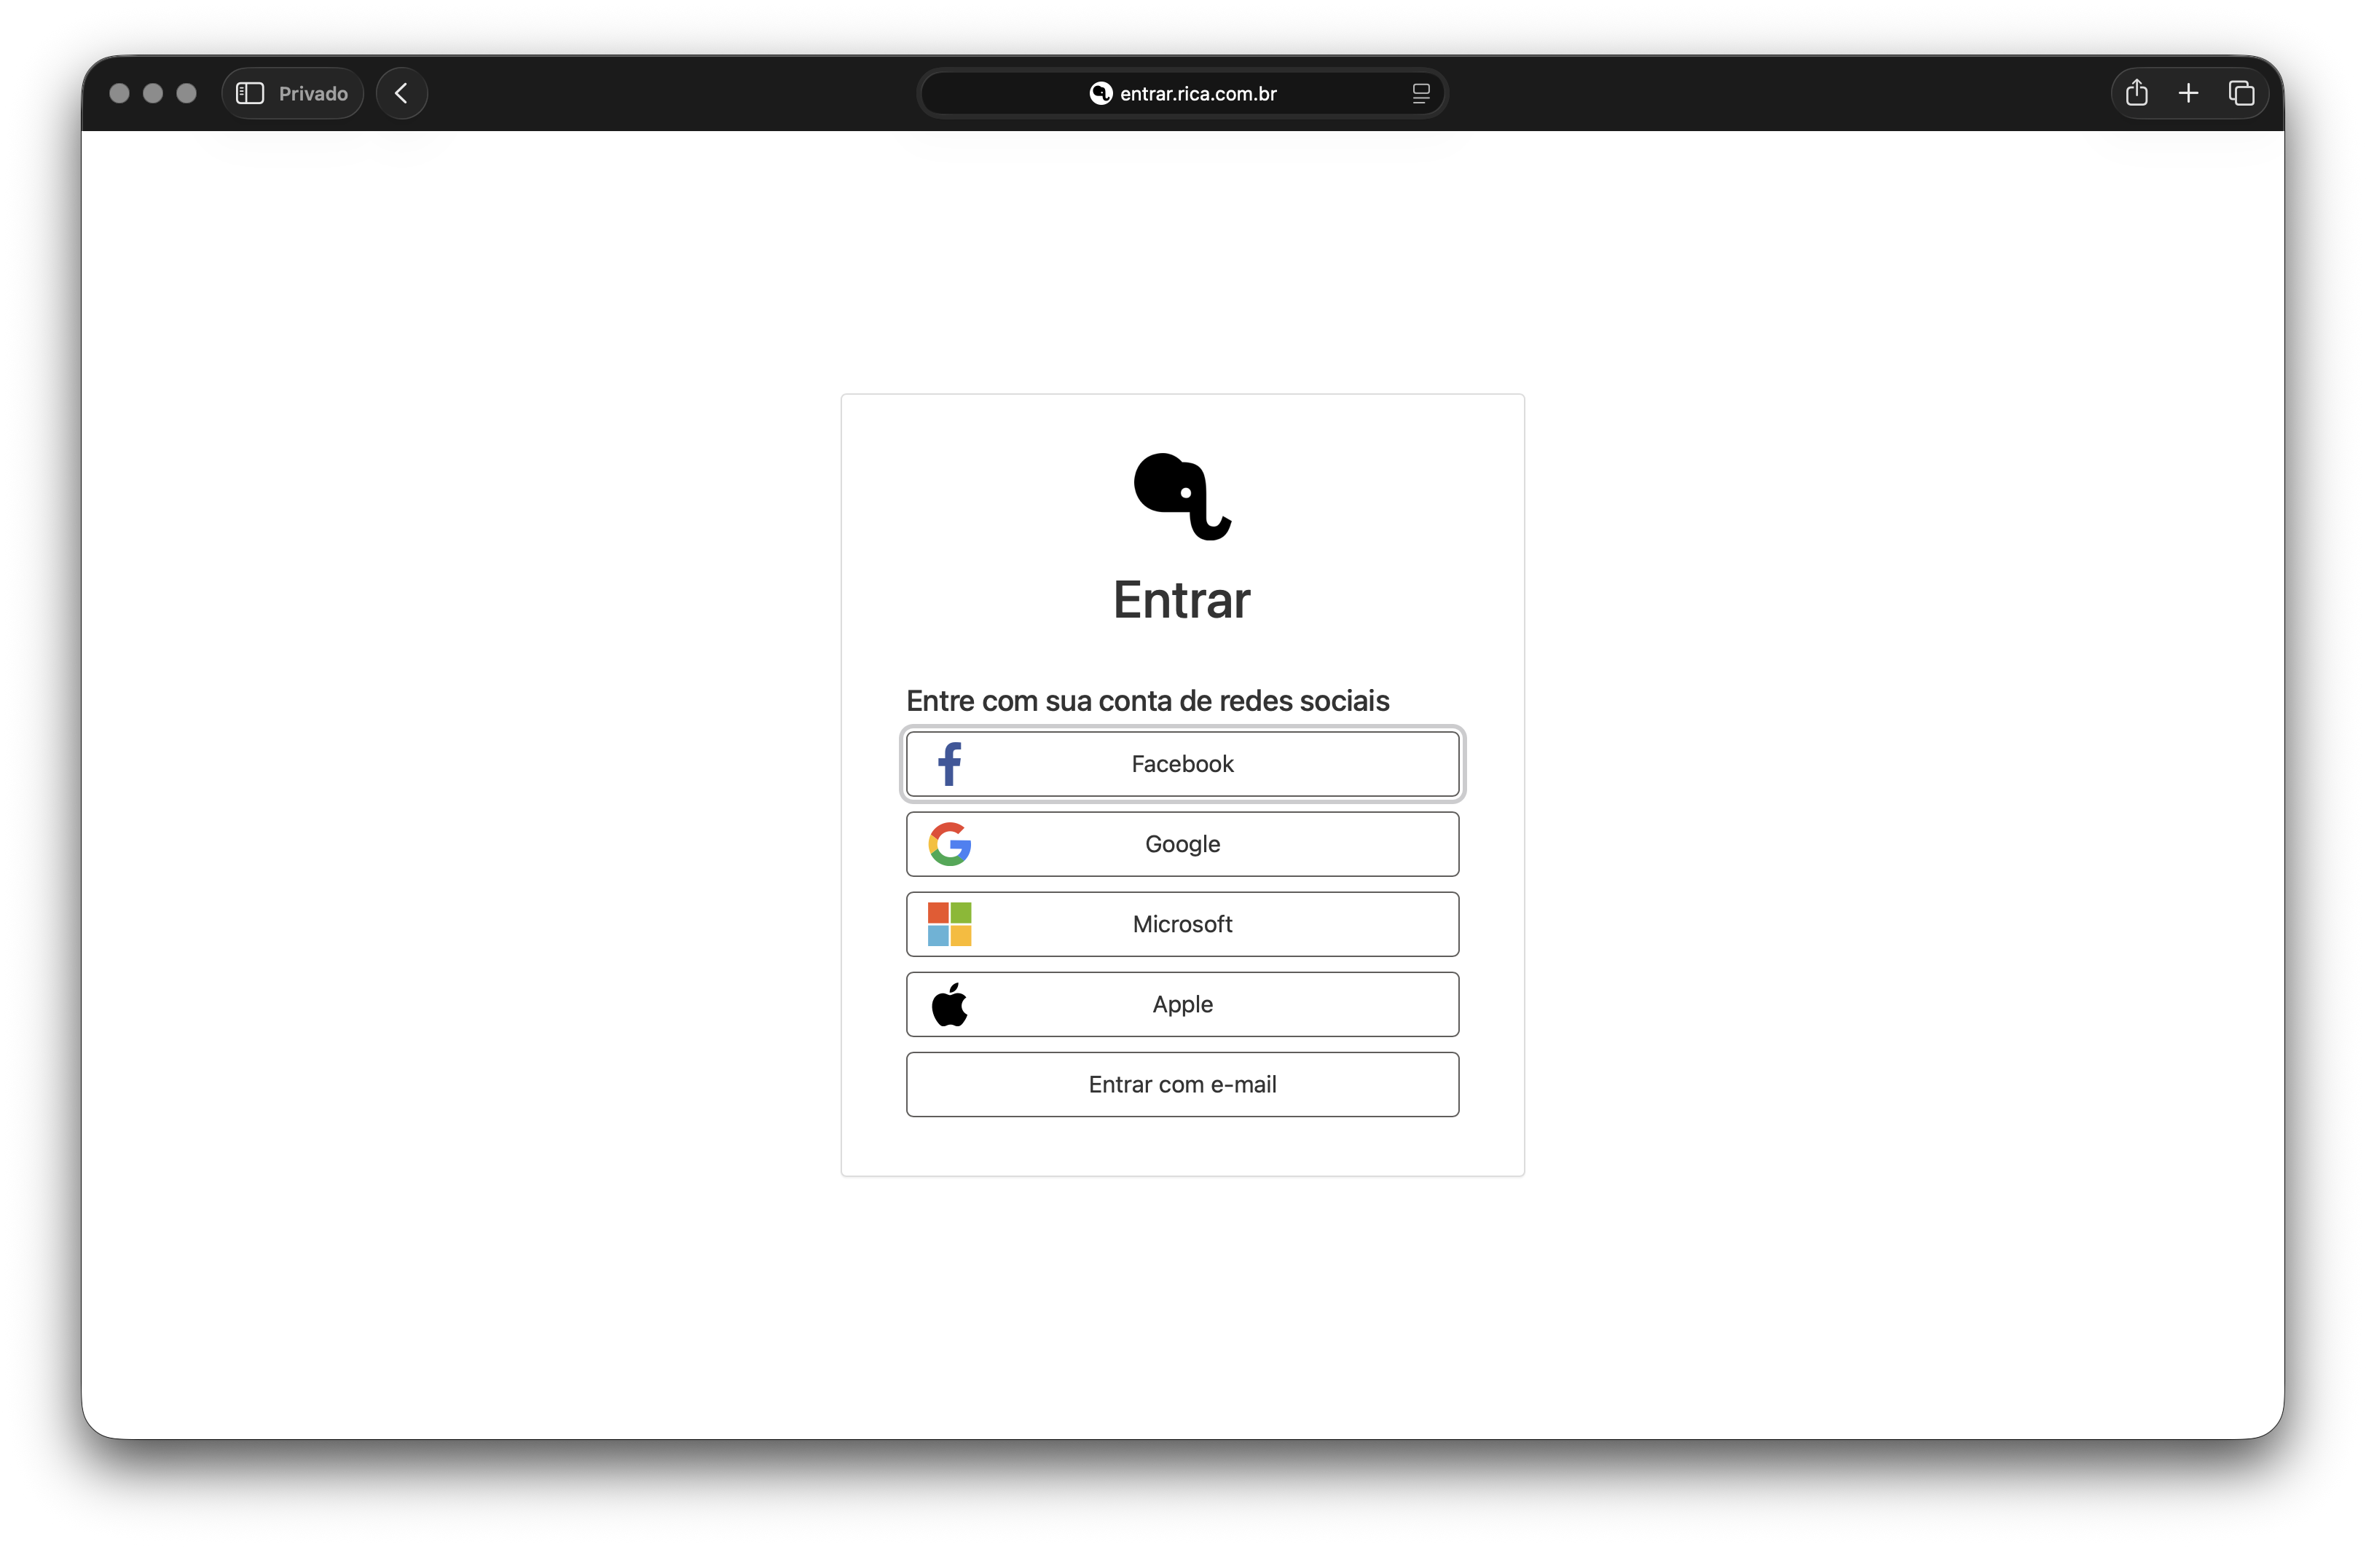This screenshot has width=2366, height=1547.
Task: Sign in with the Facebook button
Action: 1182,763
